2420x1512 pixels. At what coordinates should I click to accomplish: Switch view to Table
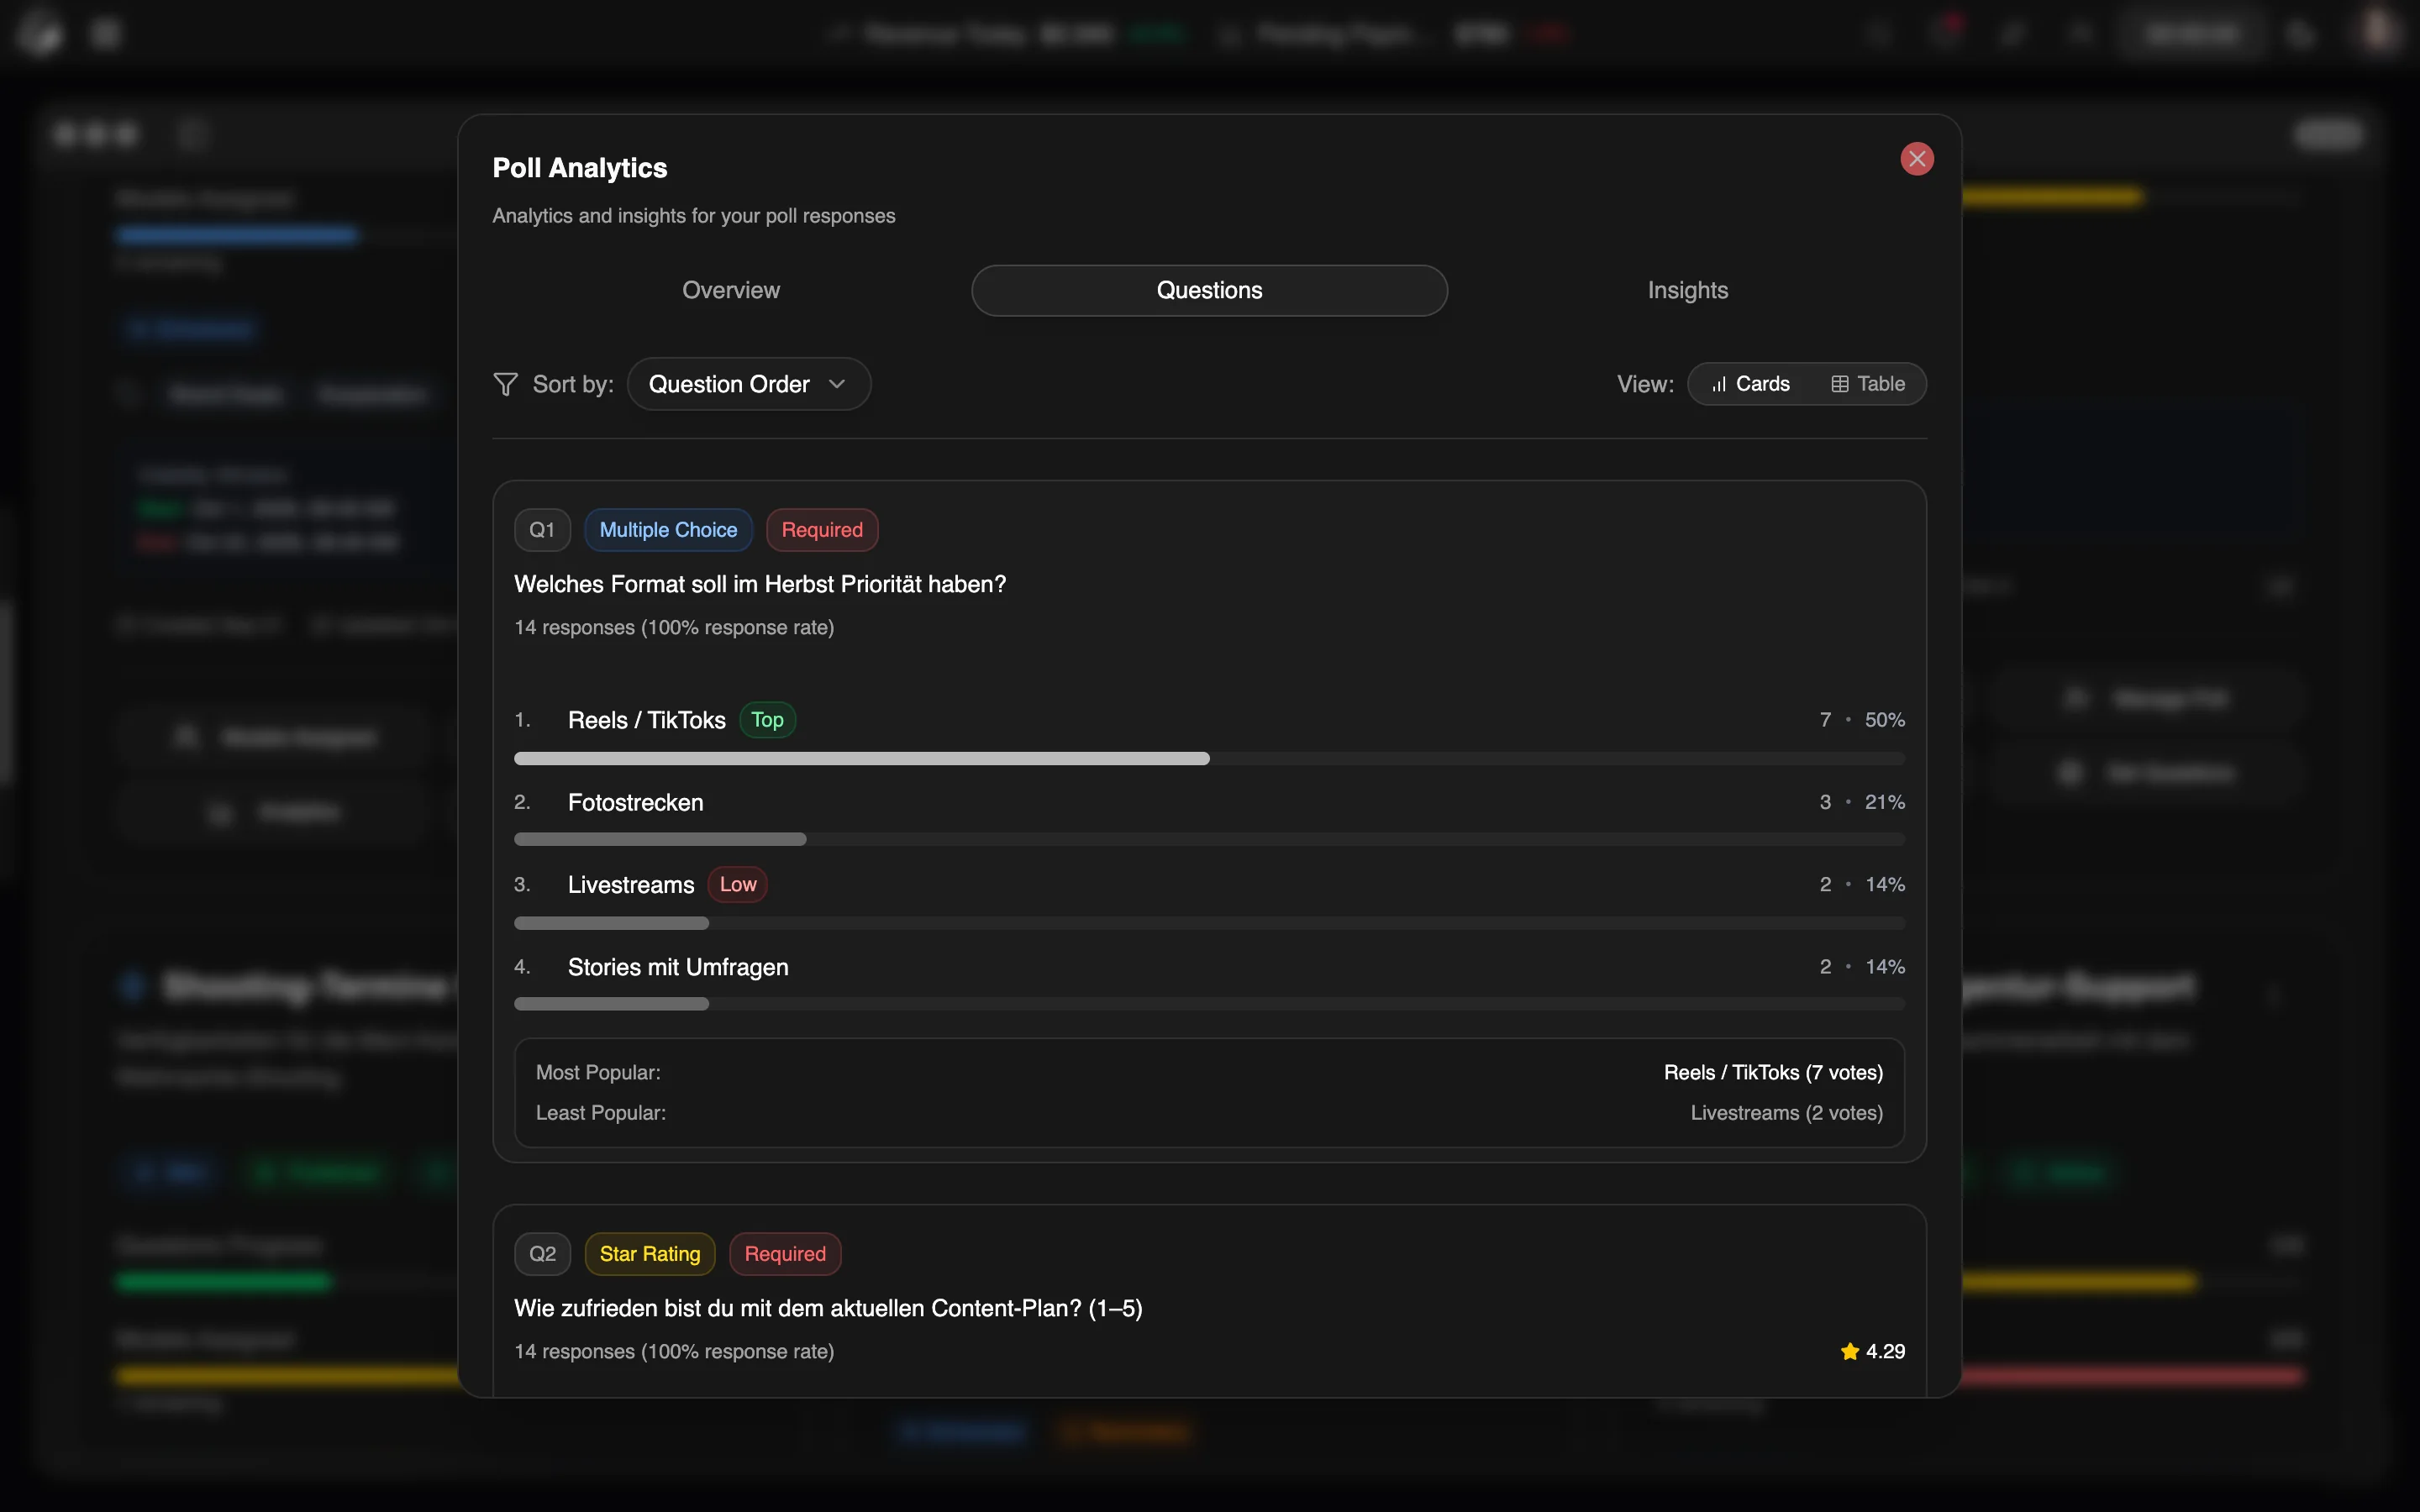1867,384
